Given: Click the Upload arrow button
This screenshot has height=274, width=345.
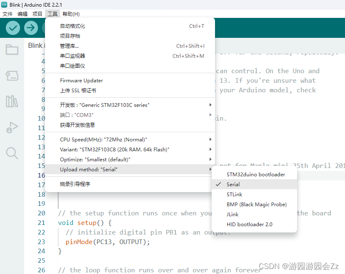Looking at the screenshot, I should [x=31, y=28].
